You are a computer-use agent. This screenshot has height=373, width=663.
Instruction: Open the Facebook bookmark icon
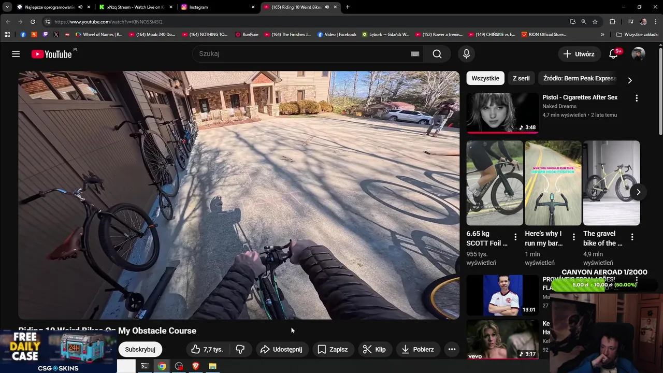pos(23,35)
